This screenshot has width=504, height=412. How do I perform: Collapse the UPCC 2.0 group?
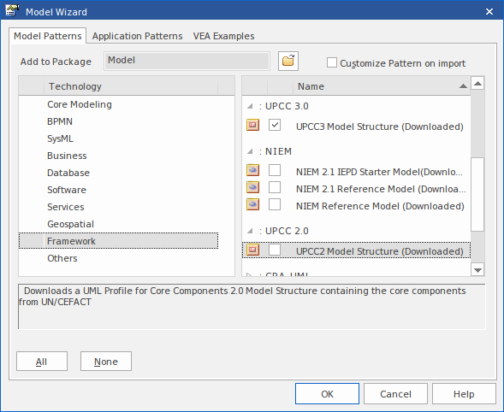[x=250, y=231]
